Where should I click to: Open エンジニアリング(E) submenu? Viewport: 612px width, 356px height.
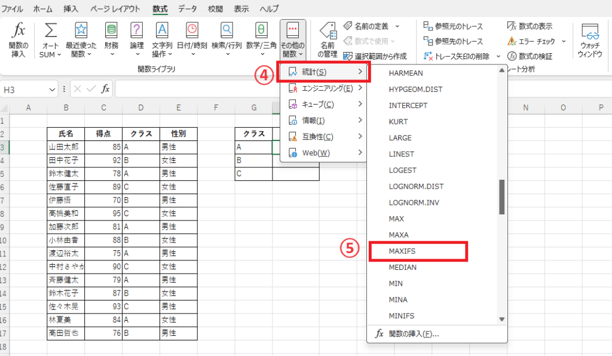pyautogui.click(x=323, y=88)
